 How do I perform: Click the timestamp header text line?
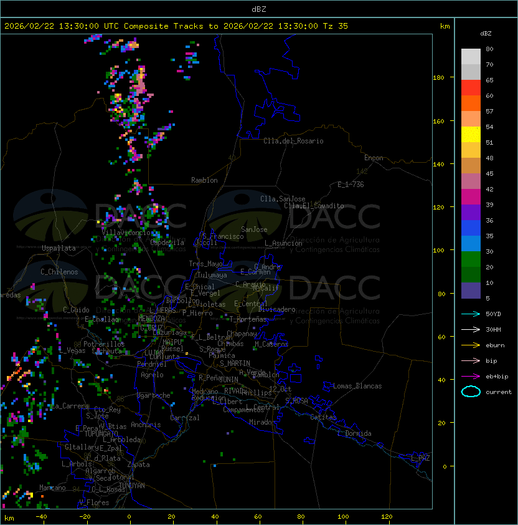176,26
